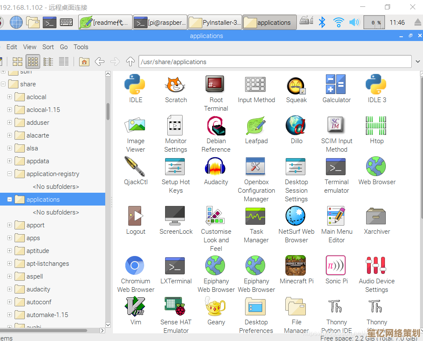Open the Tools menu
Viewport: 423px width, 341px height.
tap(81, 47)
